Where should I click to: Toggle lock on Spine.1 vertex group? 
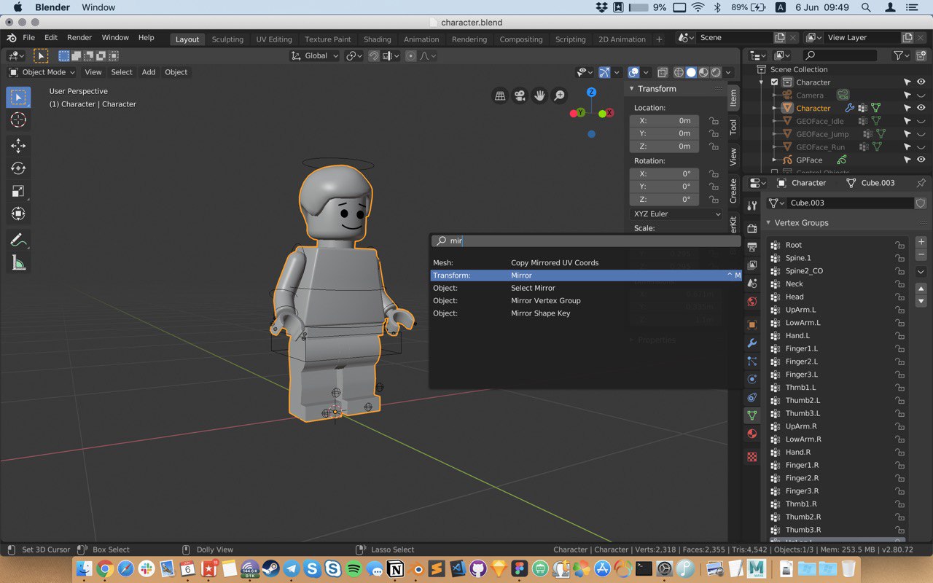(900, 258)
